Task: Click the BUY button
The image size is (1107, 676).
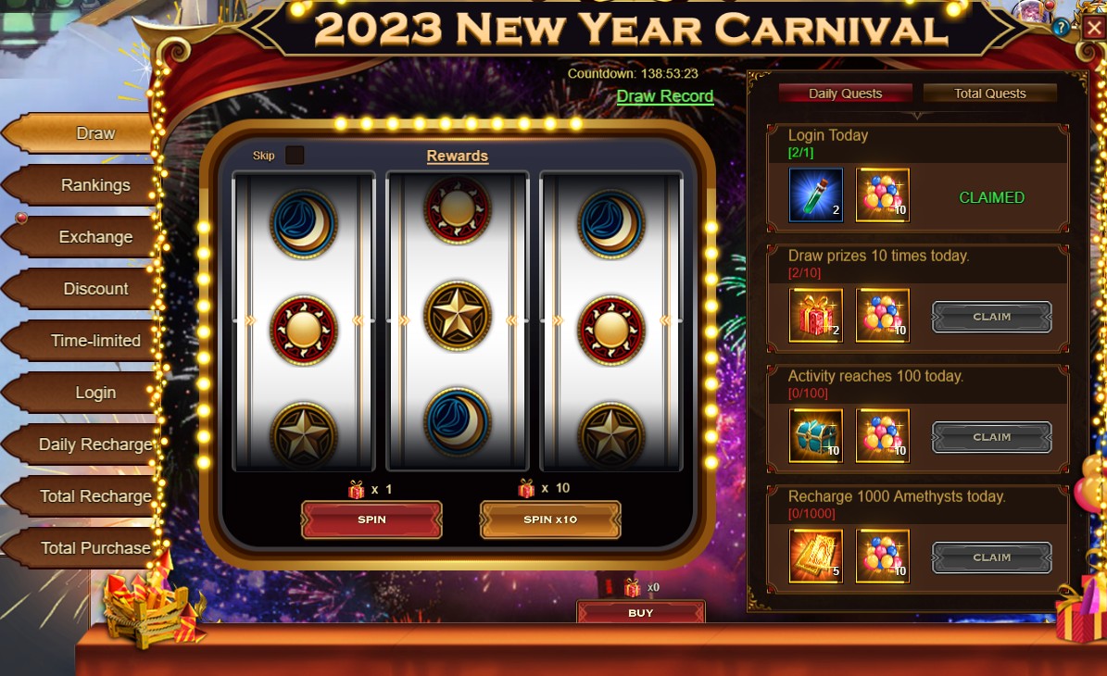Action: coord(640,612)
